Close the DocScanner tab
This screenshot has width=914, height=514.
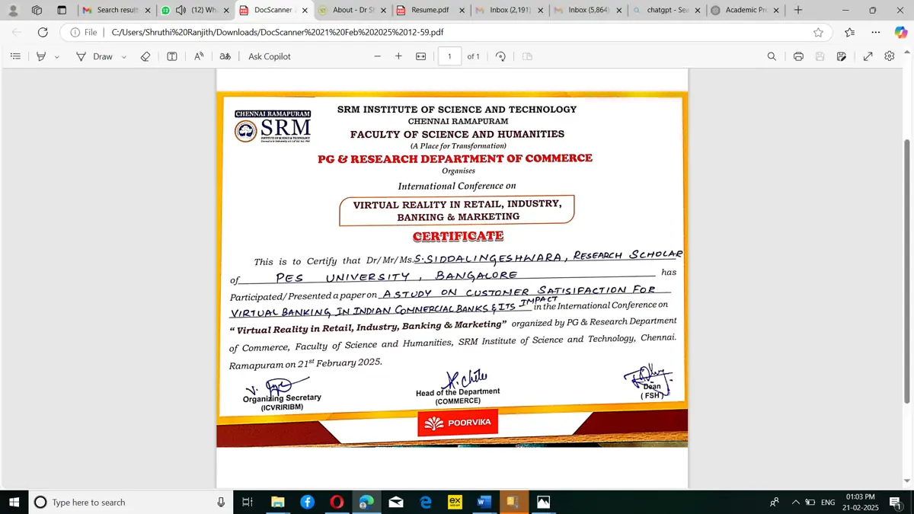point(305,11)
